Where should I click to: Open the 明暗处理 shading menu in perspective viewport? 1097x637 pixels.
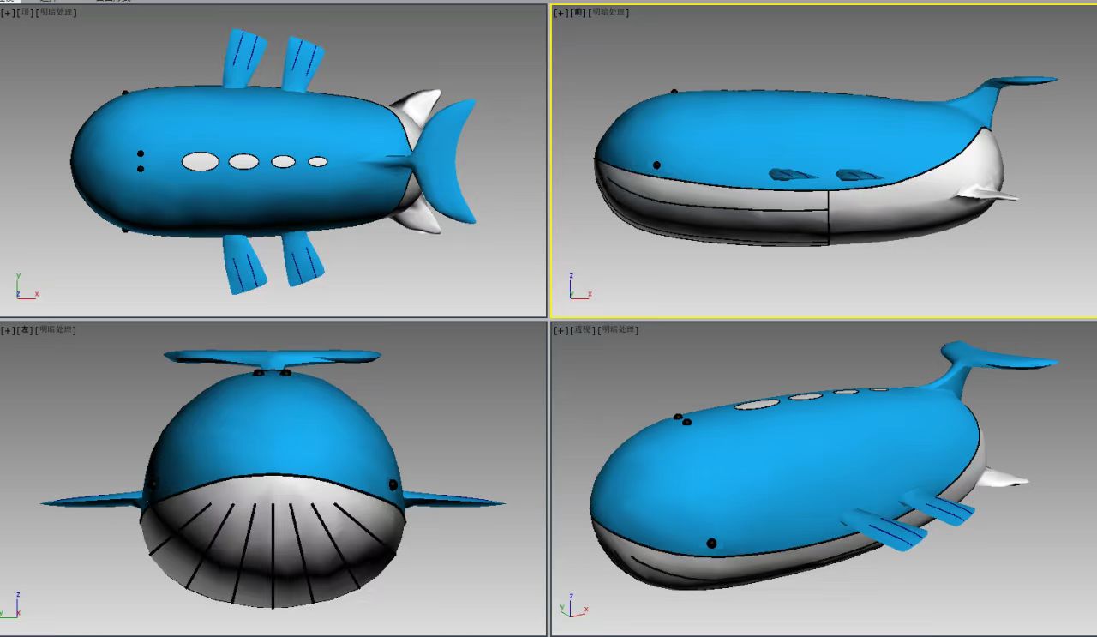[x=618, y=330]
